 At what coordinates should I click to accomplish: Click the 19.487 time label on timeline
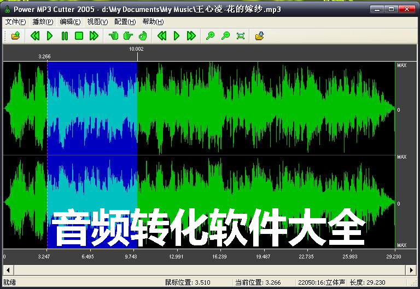[263, 256]
